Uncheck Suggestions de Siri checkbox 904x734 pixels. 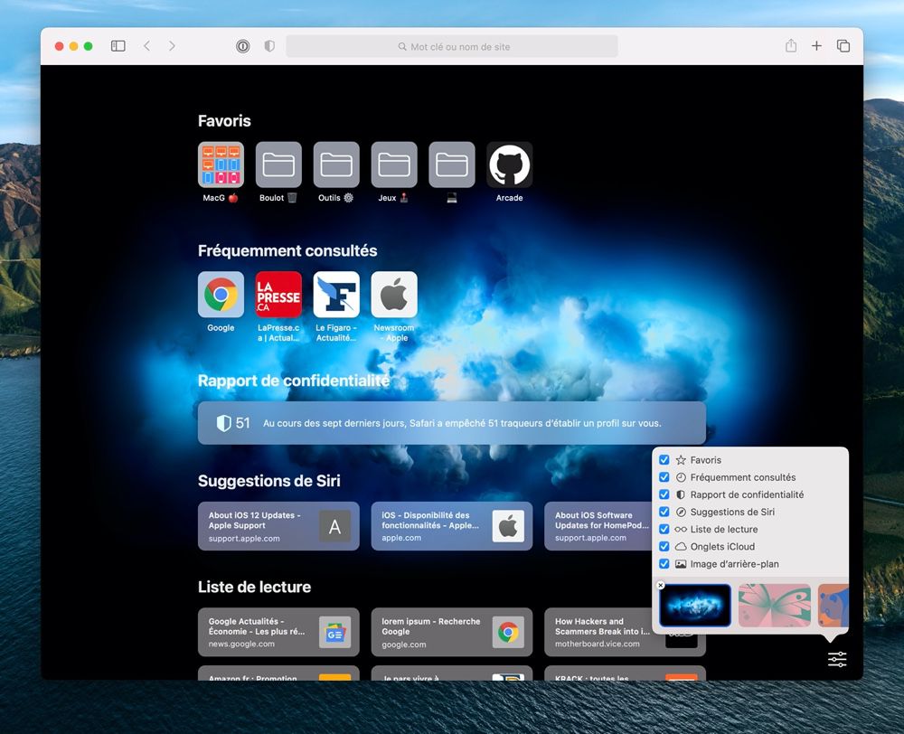point(664,512)
